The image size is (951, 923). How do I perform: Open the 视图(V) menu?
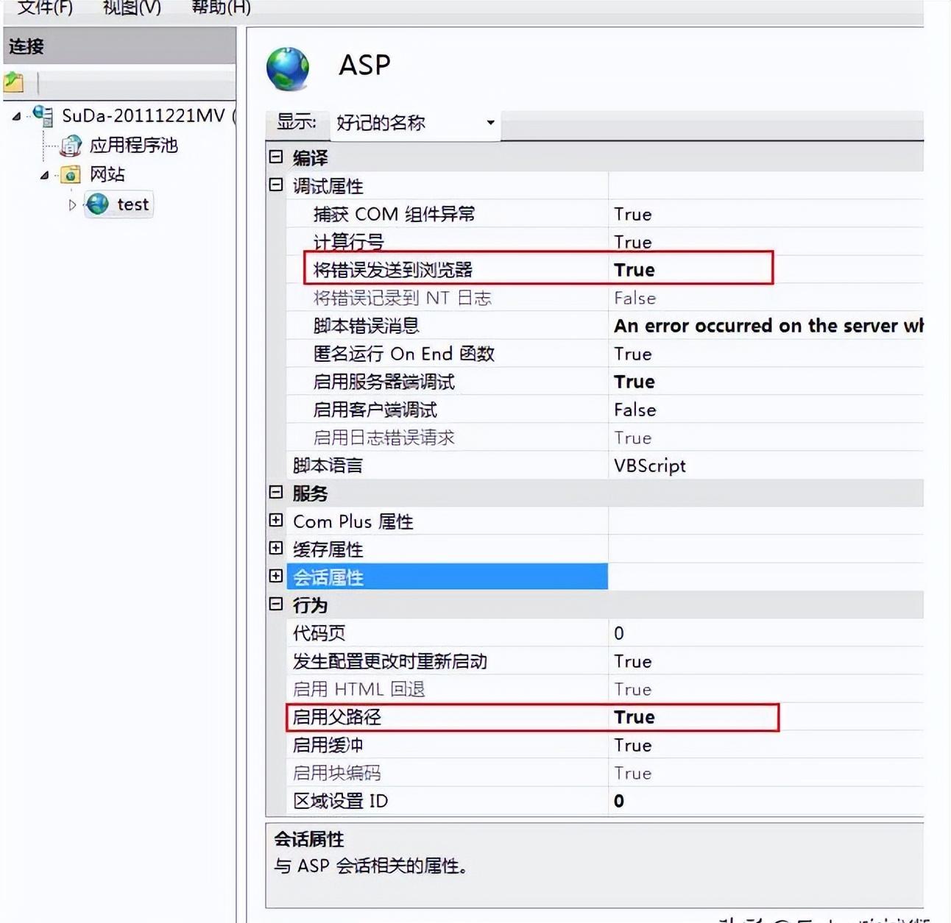click(132, 7)
